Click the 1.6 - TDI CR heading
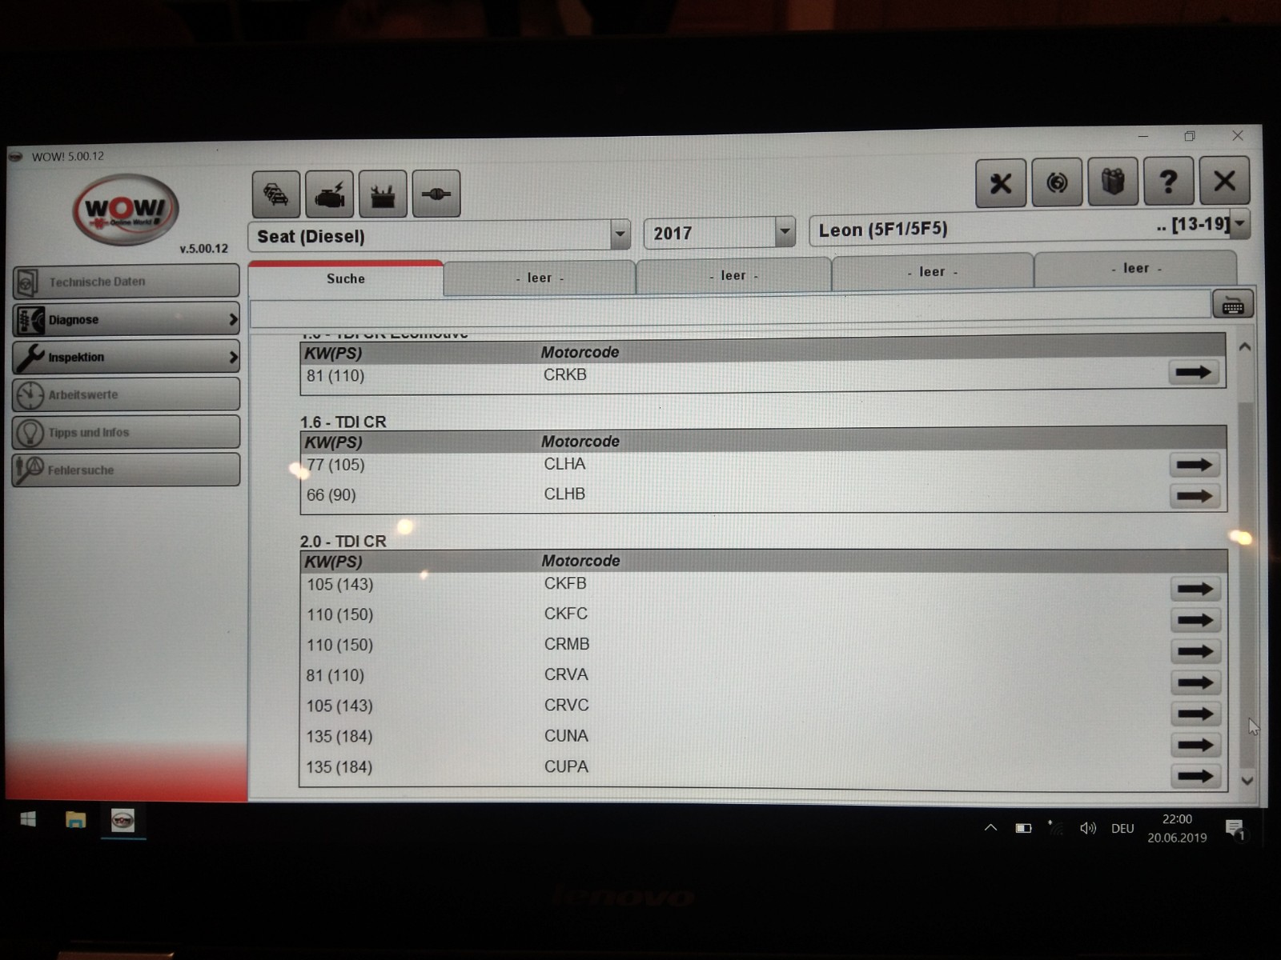 (343, 422)
